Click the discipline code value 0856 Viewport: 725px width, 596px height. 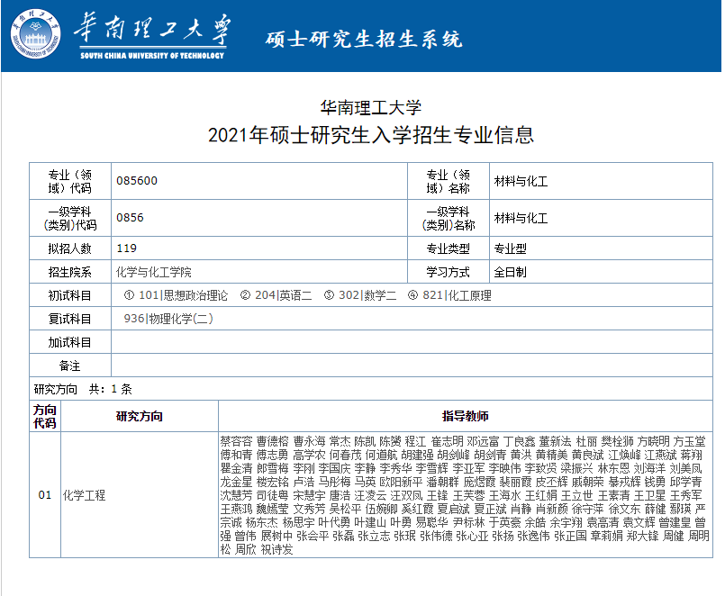click(130, 217)
